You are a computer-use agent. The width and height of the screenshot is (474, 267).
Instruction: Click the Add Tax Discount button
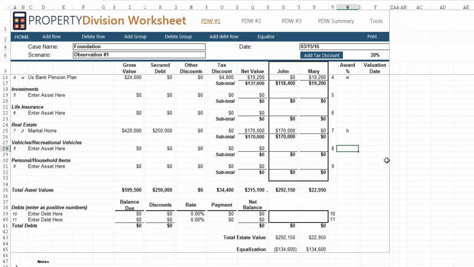(321, 56)
